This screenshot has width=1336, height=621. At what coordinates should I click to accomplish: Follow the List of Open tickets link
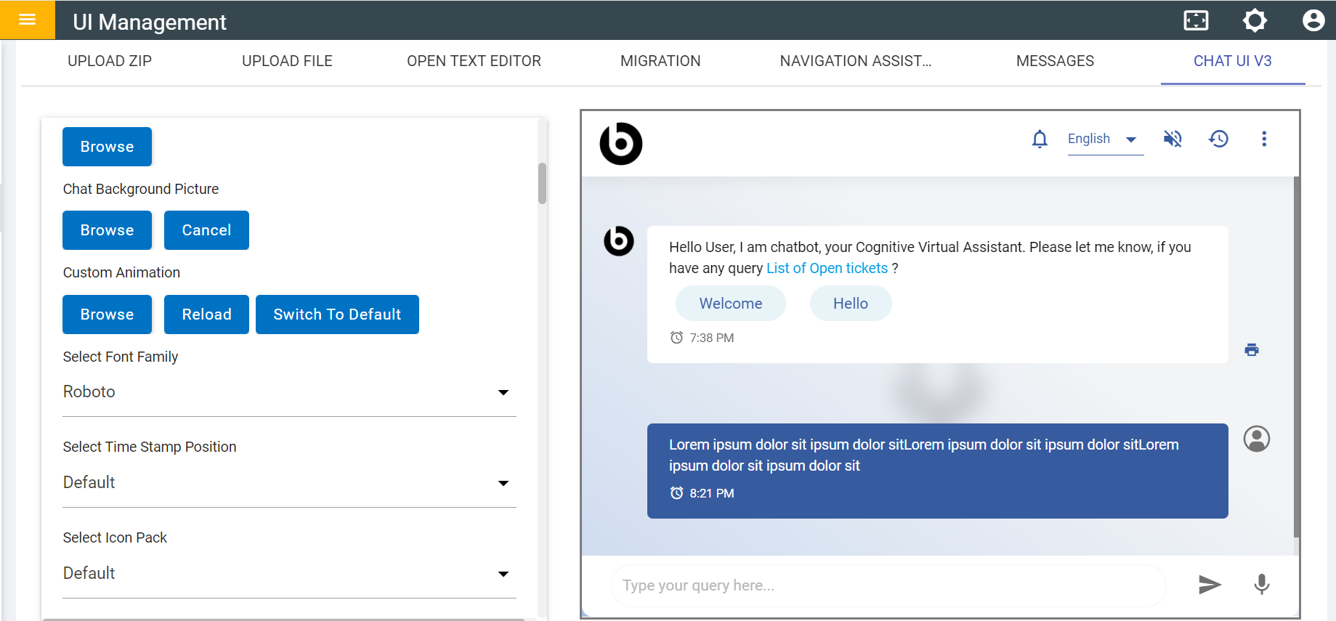(x=827, y=268)
